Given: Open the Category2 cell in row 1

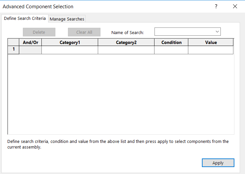Looking at the screenshot, I should [x=126, y=50].
